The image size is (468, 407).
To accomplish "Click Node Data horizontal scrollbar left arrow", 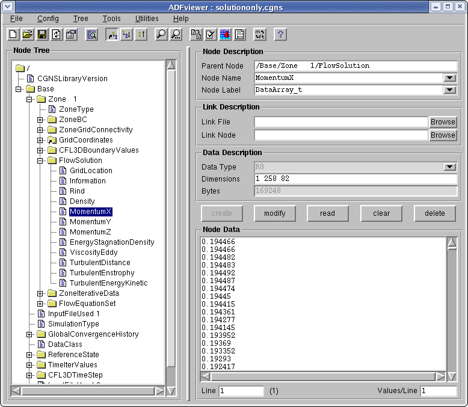I will (206, 376).
